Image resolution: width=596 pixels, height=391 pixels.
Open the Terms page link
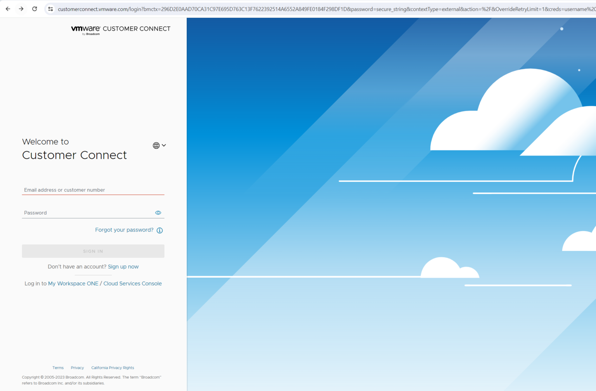click(x=58, y=367)
